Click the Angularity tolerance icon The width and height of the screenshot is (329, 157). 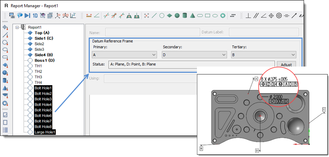(263, 16)
